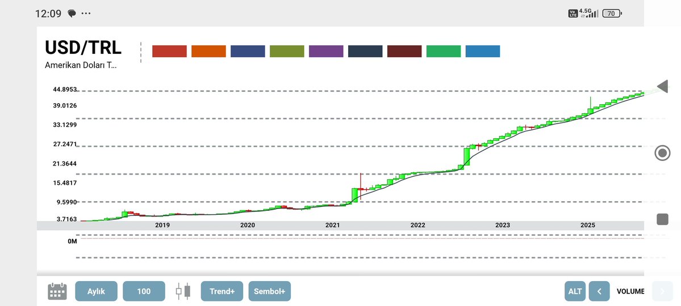Tap the 39.0126 price axis label

click(x=65, y=106)
